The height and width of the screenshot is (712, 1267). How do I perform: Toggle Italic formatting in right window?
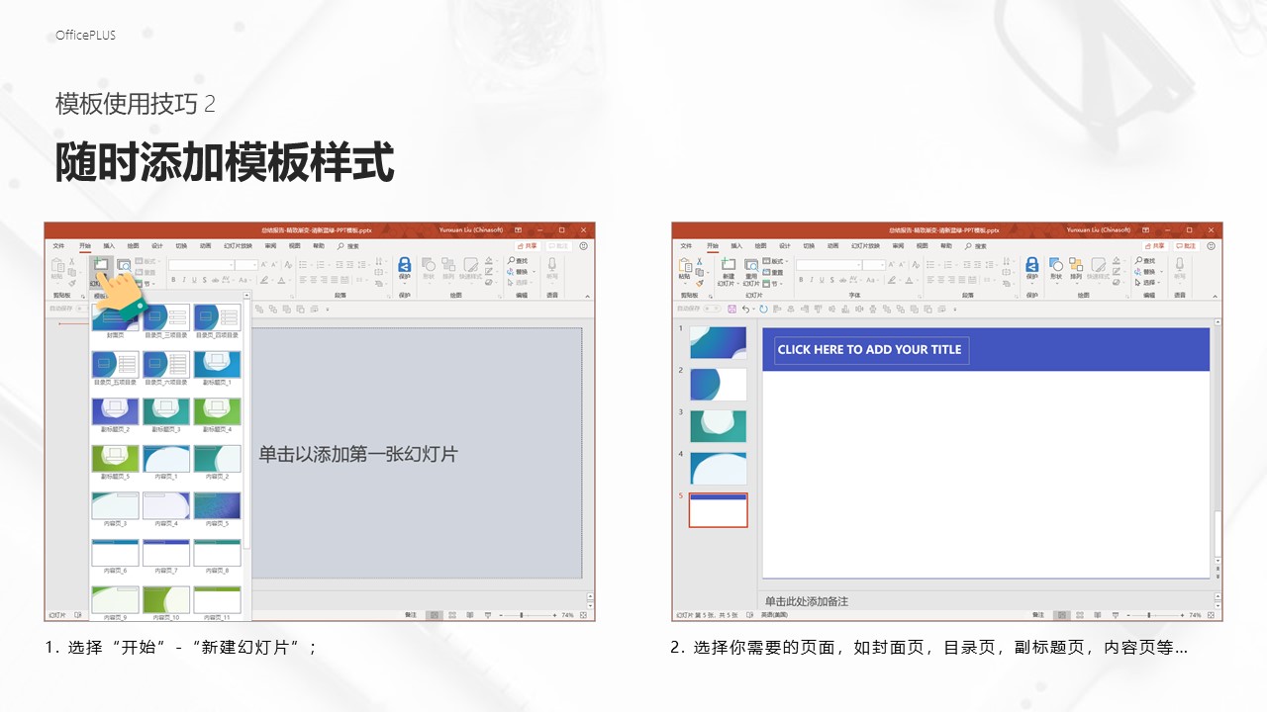(x=812, y=280)
